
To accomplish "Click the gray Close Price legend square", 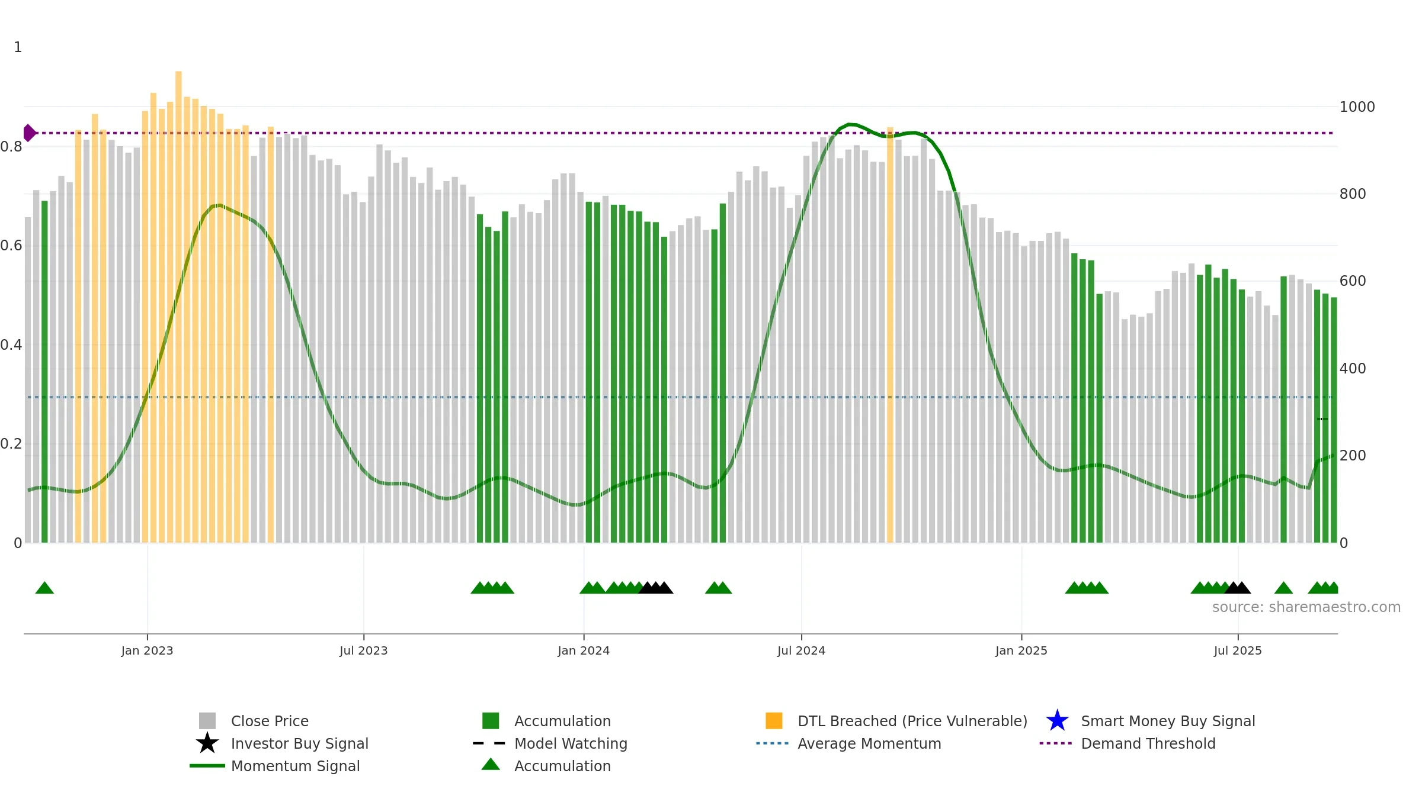I will point(207,721).
